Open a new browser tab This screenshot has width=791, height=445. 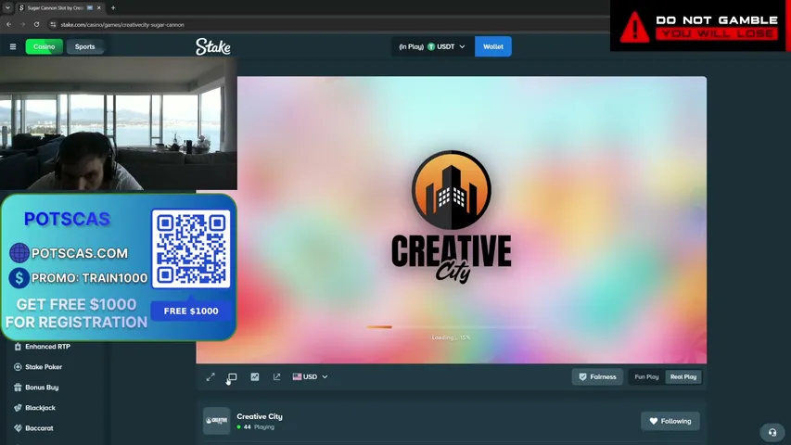coord(113,8)
